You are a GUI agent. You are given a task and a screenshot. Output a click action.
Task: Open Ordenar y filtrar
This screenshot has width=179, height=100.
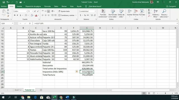tap(156, 13)
